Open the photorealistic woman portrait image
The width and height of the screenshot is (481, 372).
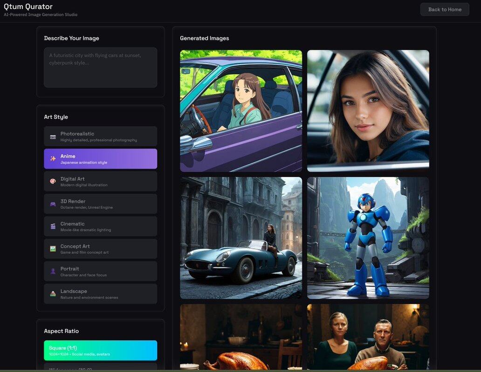[368, 111]
